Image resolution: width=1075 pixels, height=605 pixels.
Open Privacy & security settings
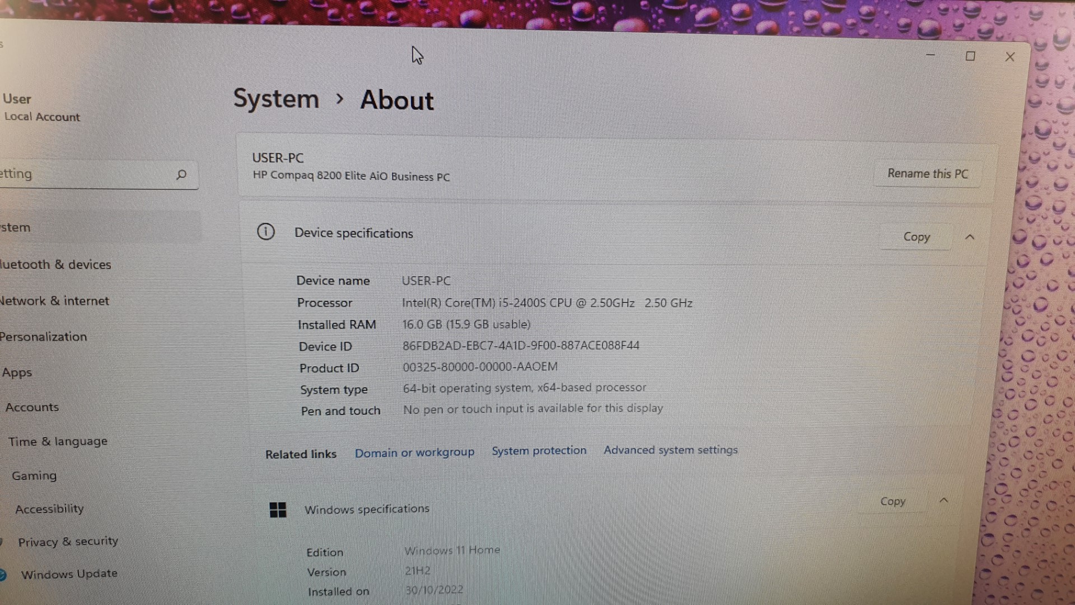[x=68, y=542]
